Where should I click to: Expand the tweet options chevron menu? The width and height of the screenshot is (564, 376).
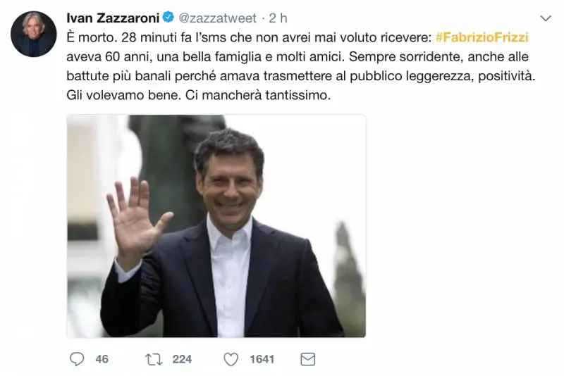point(546,18)
